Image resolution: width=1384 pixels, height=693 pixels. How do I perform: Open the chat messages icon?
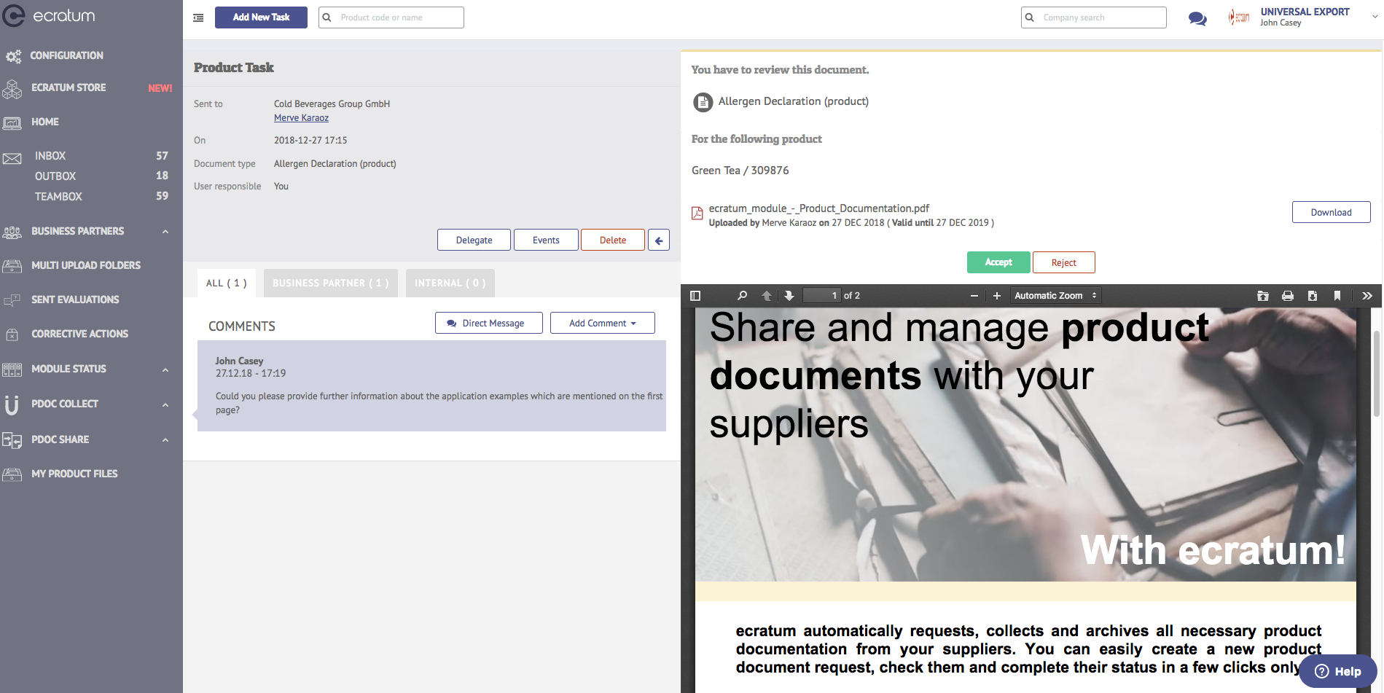point(1197,18)
